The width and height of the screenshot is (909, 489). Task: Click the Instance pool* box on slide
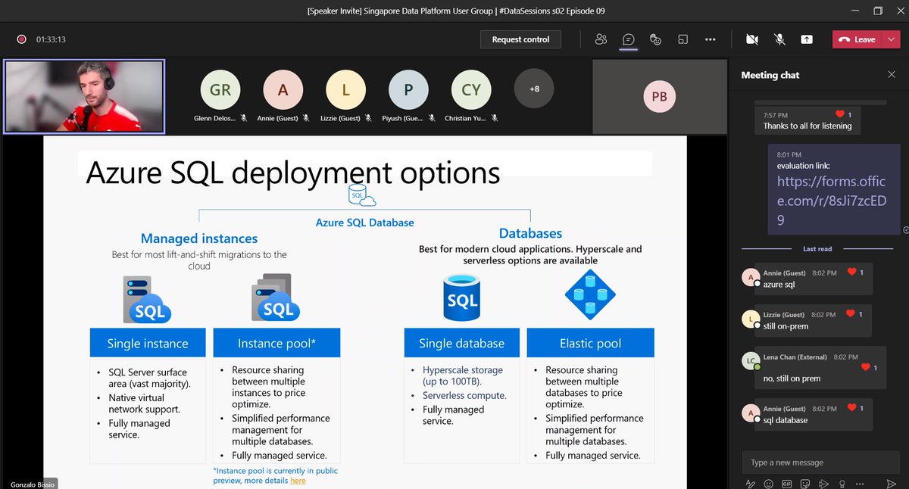click(276, 343)
